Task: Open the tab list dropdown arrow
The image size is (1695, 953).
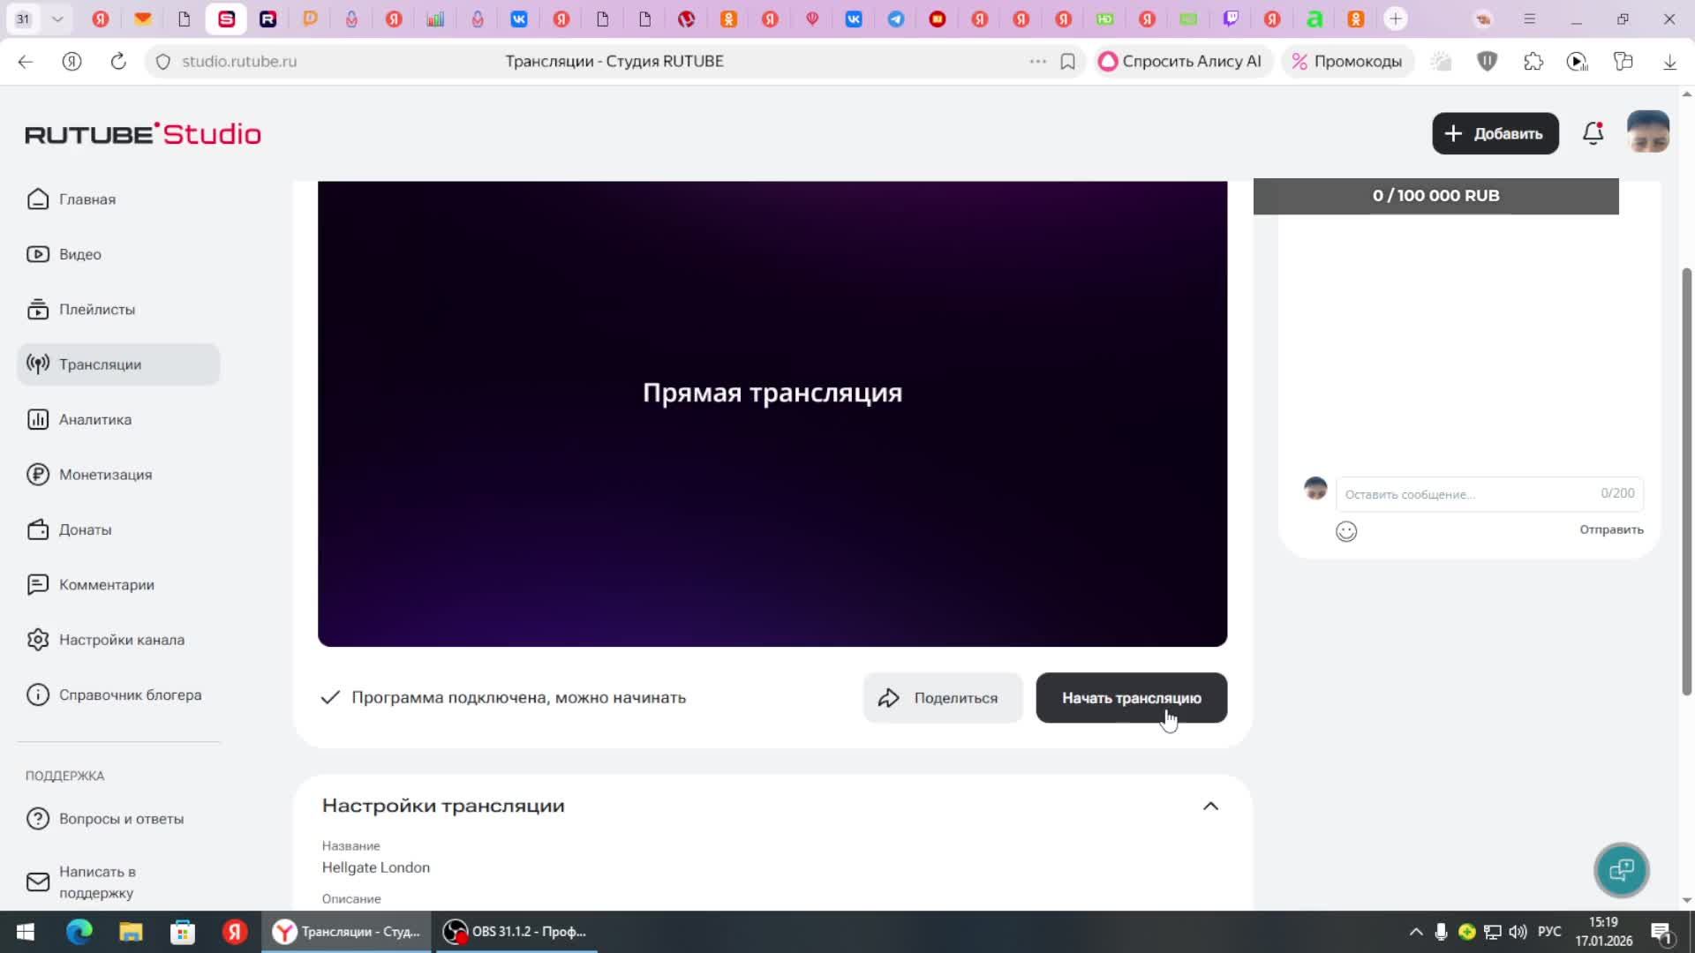Action: click(x=57, y=19)
